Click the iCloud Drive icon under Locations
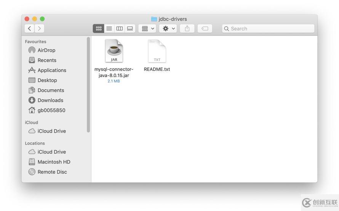Screen dimensions: 339x211 pyautogui.click(x=32, y=151)
